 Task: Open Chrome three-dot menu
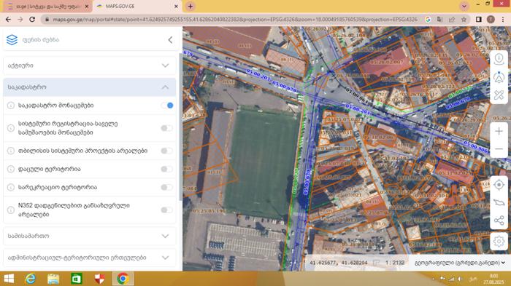pyautogui.click(x=503, y=20)
